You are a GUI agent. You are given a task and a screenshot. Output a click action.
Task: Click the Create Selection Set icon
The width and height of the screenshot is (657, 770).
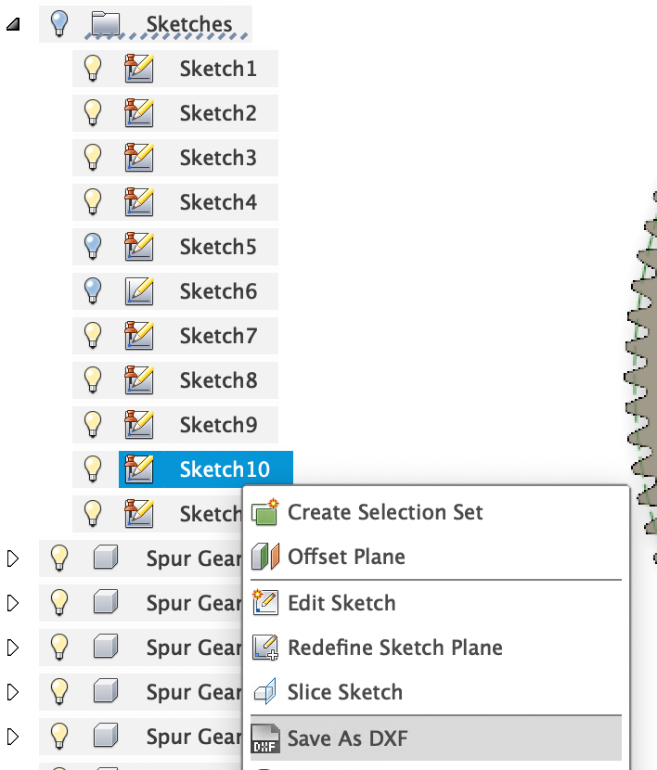click(265, 512)
